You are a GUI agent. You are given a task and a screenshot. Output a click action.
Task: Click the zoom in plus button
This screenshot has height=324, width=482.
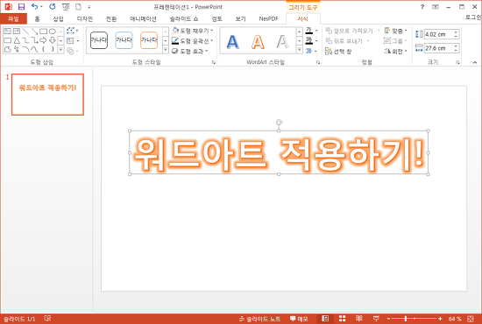(440, 319)
